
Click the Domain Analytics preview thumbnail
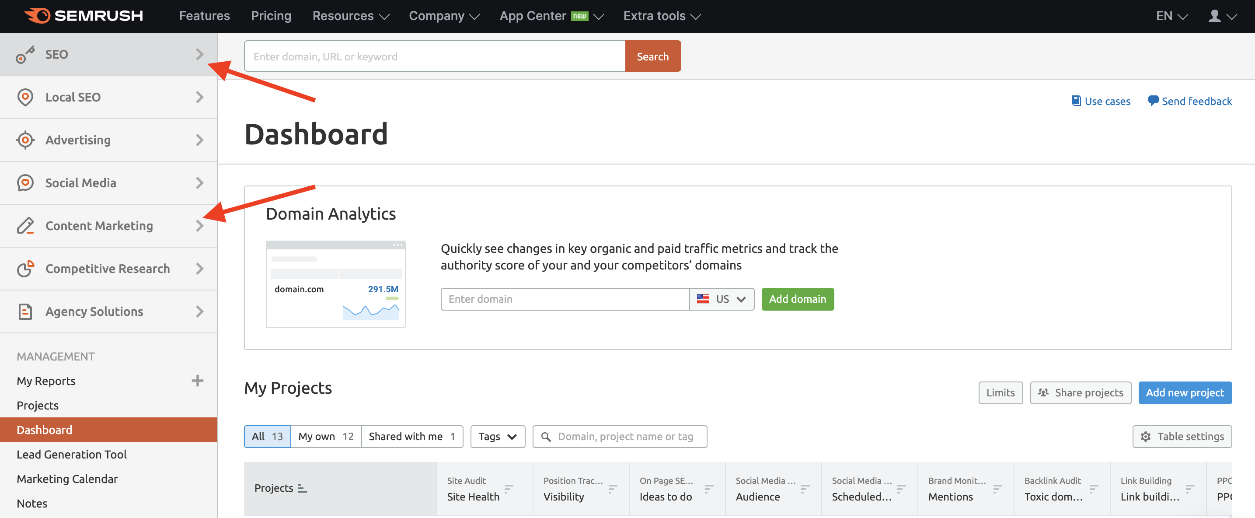pyautogui.click(x=336, y=284)
